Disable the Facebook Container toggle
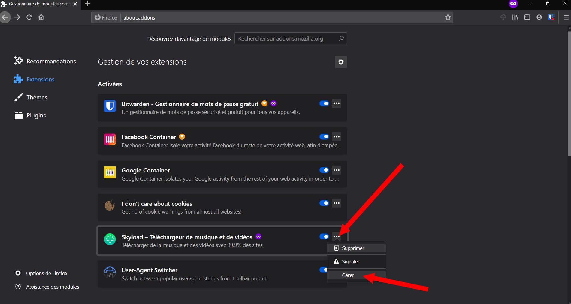This screenshot has width=571, height=304. (x=324, y=137)
